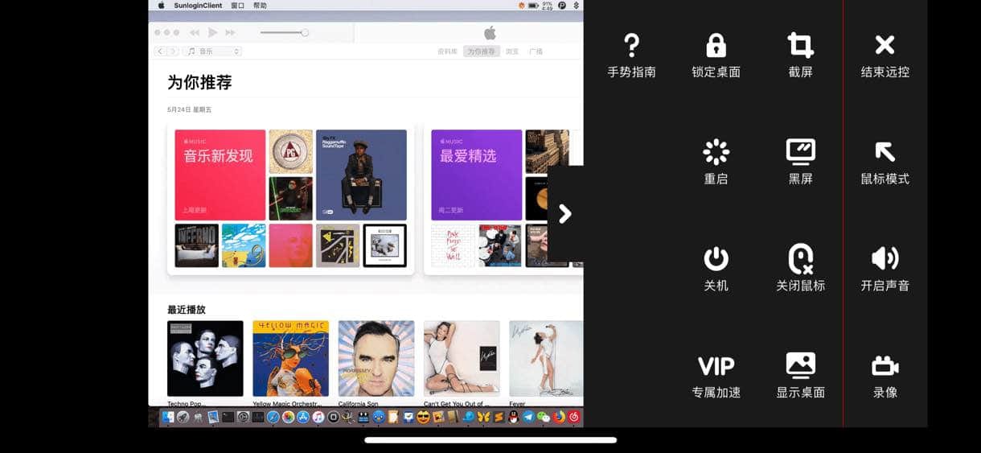This screenshot has width=981, height=453.
Task: Open the Pink Floyd The Wall album thumbnail
Action: pyautogui.click(x=453, y=245)
